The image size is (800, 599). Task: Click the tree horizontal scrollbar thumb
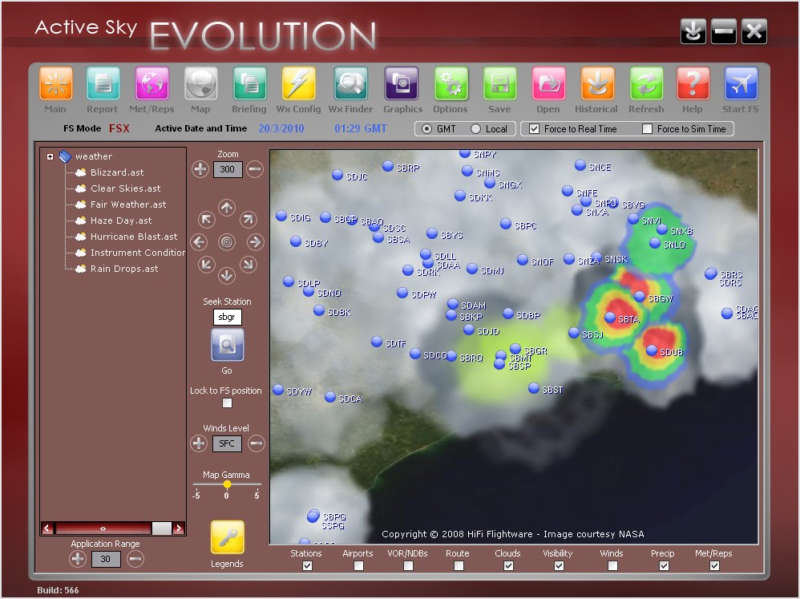pyautogui.click(x=162, y=528)
